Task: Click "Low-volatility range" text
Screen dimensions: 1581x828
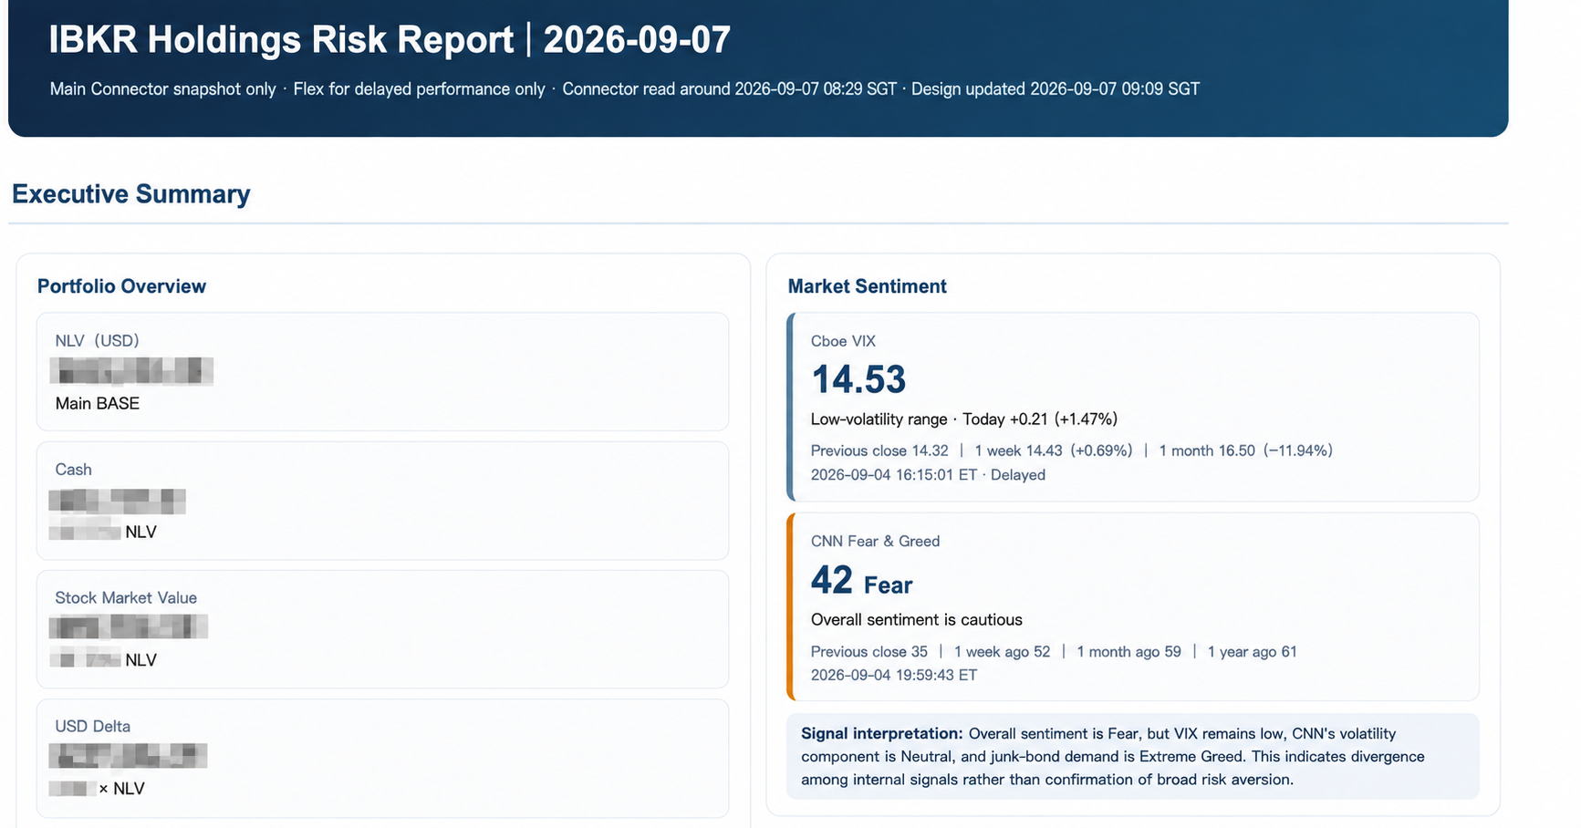Action: point(879,419)
